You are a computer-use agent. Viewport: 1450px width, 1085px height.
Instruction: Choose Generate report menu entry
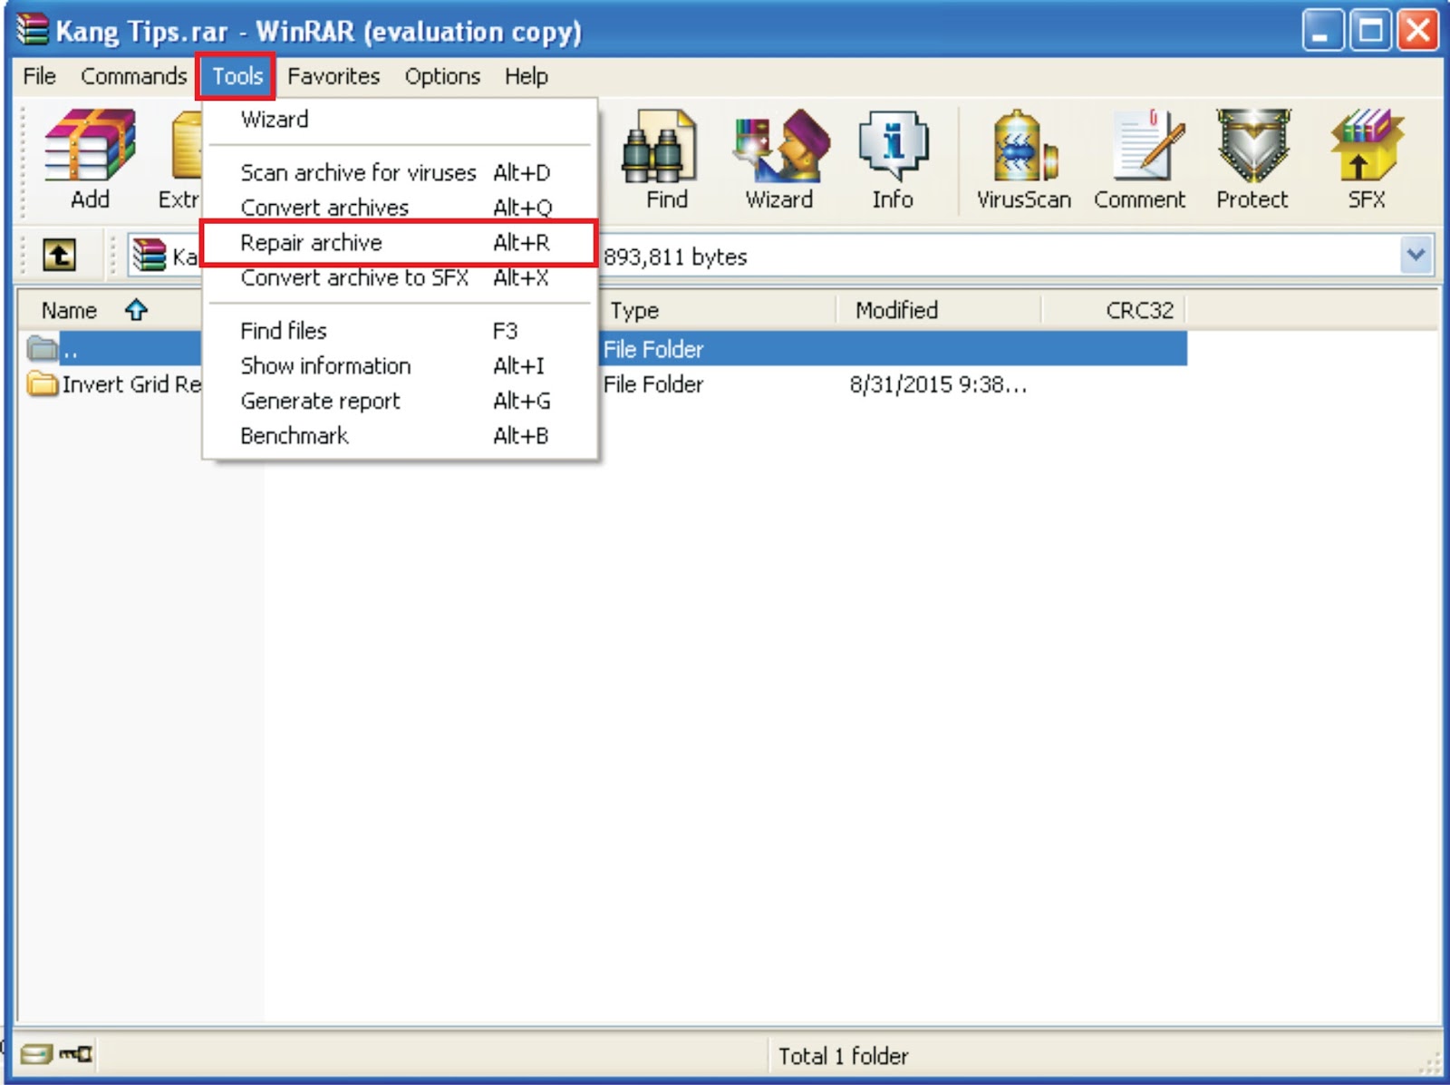point(400,401)
